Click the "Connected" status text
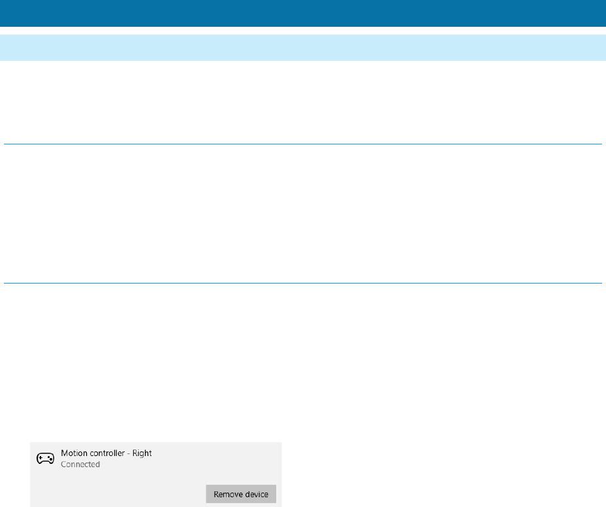Viewport: 606px width, 507px height. tap(80, 464)
